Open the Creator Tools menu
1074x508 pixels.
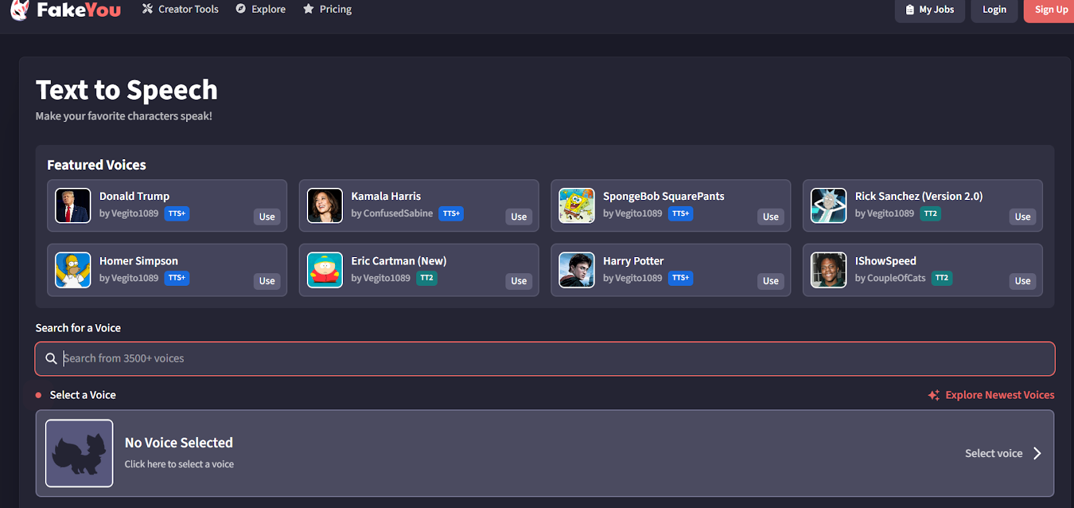[181, 9]
